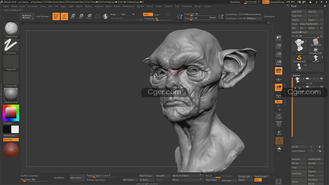The width and height of the screenshot is (329, 185).
Task: Click the DynaMesh button
Action: pyautogui.click(x=59, y=178)
